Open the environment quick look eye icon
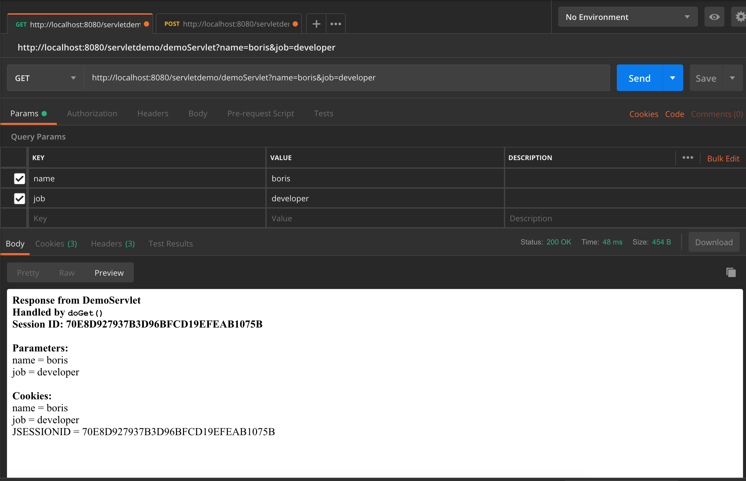746x481 pixels. pyautogui.click(x=714, y=17)
